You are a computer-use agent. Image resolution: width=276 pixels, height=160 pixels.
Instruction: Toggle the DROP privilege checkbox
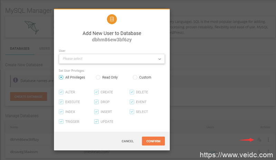[x=96, y=102]
